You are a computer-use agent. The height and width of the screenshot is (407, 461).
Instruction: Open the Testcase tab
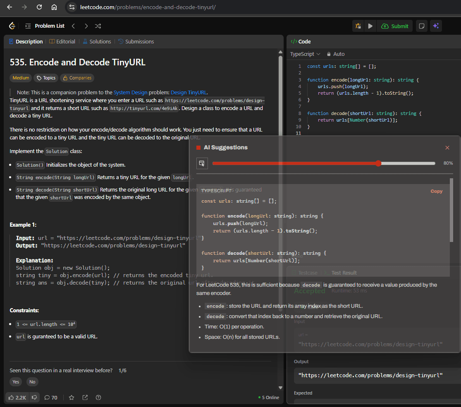pos(305,273)
